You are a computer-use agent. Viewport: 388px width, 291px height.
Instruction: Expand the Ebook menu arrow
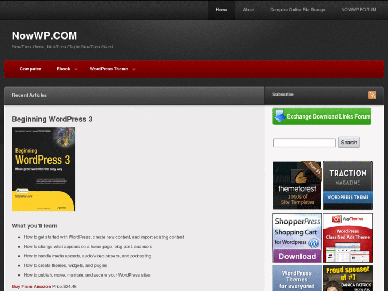(x=76, y=69)
